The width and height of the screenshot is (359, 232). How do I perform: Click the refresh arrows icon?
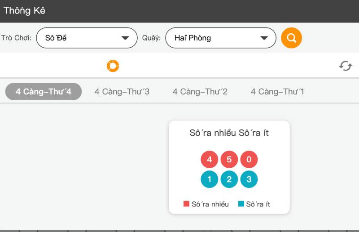(x=345, y=66)
